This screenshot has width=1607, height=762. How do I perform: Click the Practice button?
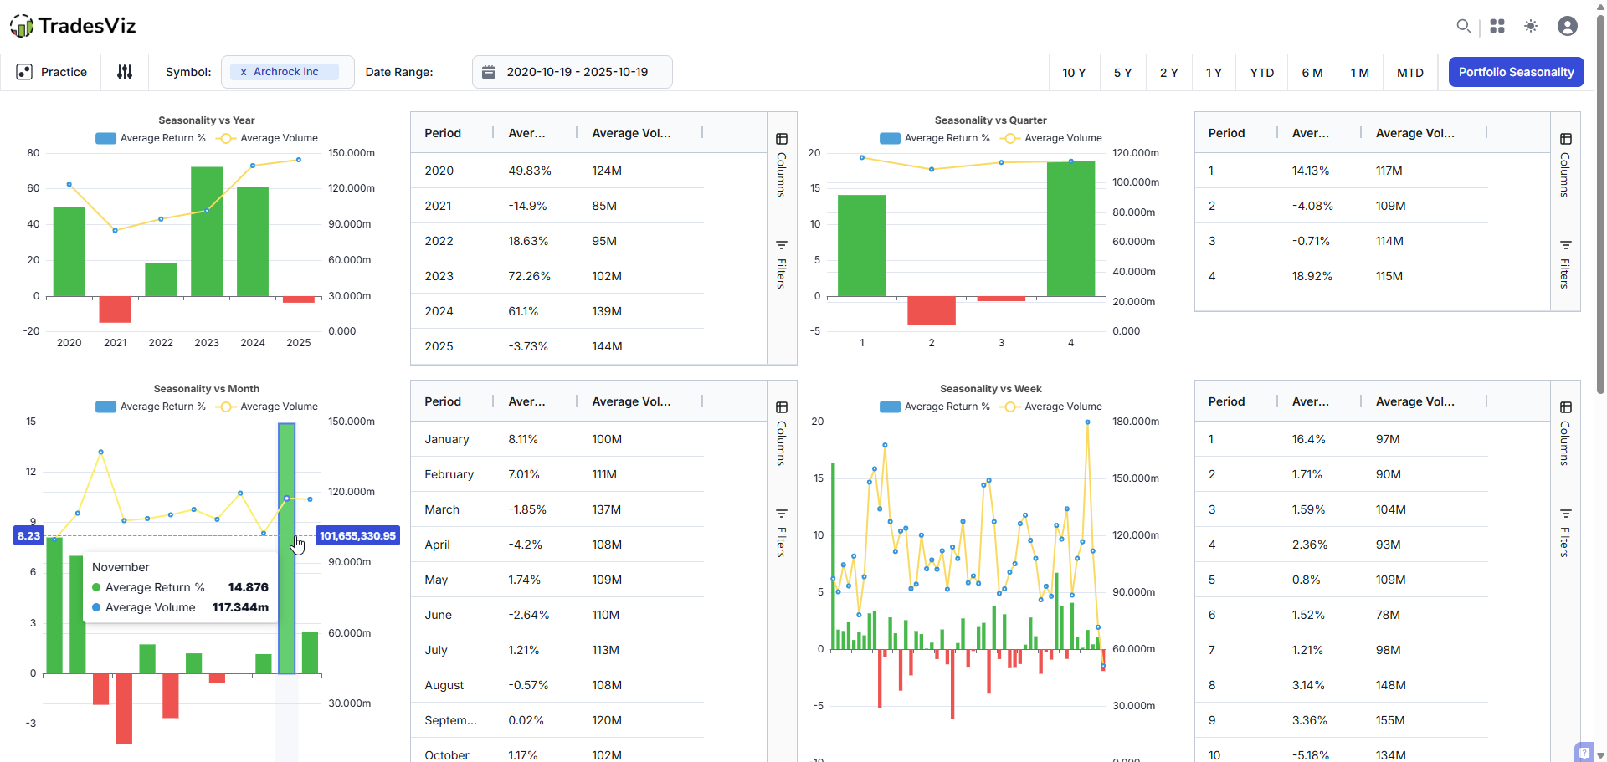(x=51, y=72)
